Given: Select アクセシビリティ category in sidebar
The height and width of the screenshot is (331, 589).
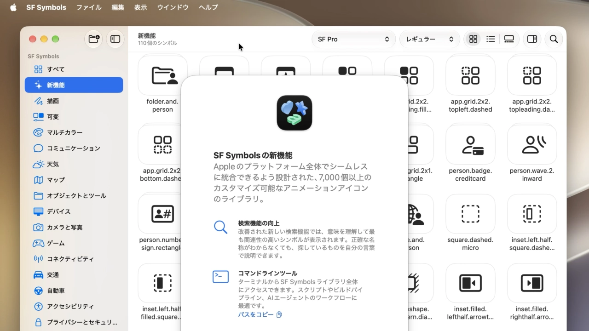Looking at the screenshot, I should 74,306.
